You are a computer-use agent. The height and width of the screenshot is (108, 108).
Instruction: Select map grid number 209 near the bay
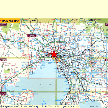[x=43, y=64]
